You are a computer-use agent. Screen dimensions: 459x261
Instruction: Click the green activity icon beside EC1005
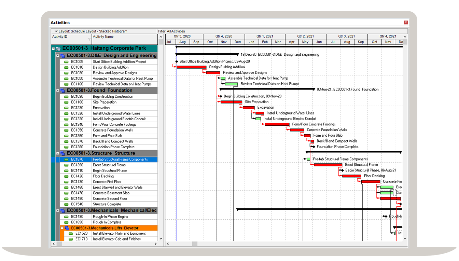(67, 62)
